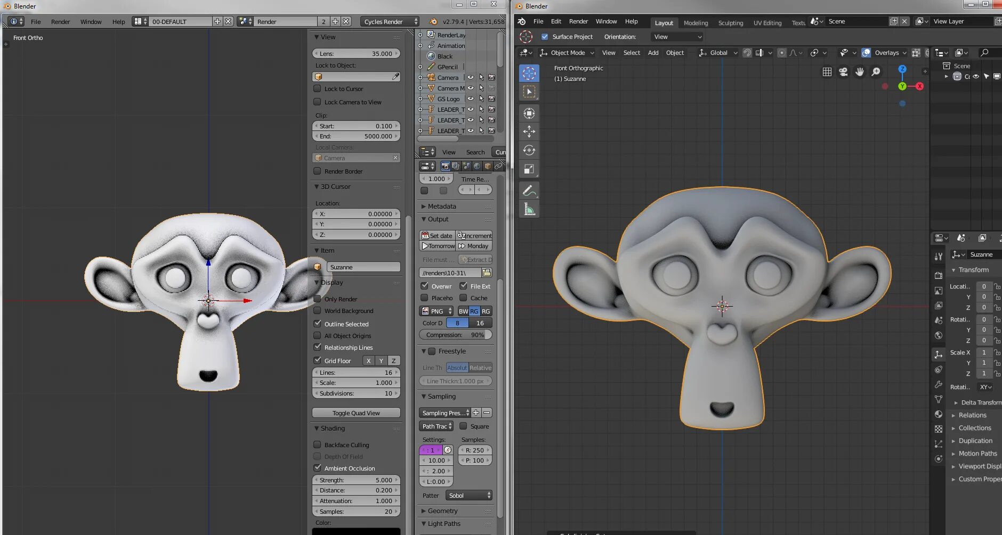Hide GS Logo with eye icon in outliner
The height and width of the screenshot is (535, 1002).
(x=471, y=98)
